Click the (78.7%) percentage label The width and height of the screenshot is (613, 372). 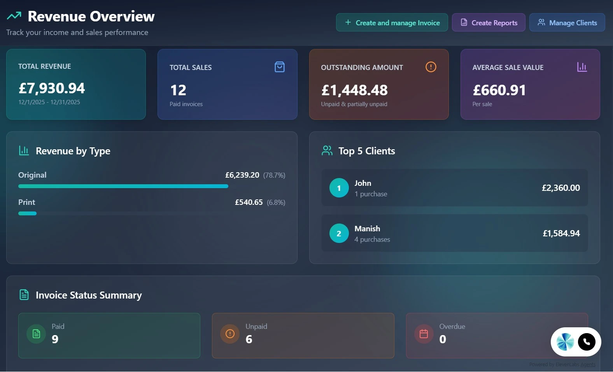tap(274, 175)
